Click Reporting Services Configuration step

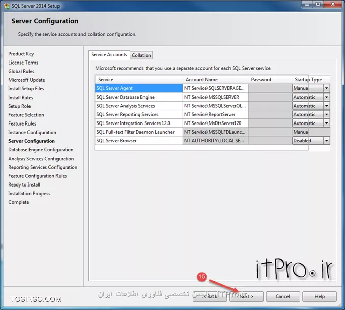[x=43, y=167]
